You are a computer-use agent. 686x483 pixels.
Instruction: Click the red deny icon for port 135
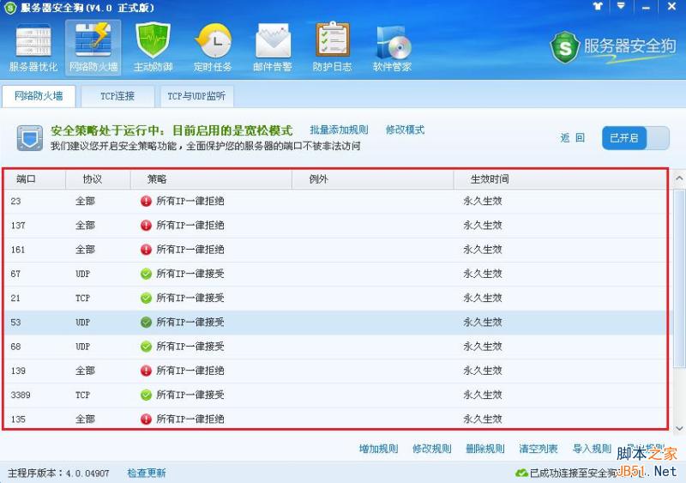pos(146,419)
